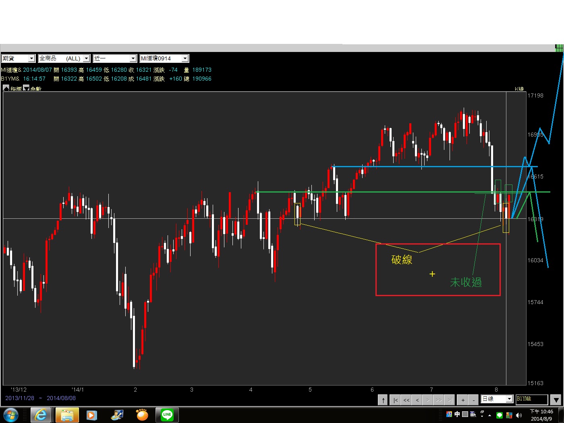This screenshot has width=564, height=423.
Task: Step chart back one bar with <
Action: [x=417, y=400]
